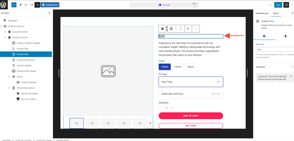Collapse the Group item in List View
Image resolution: width=294 pixels, height=141 pixels.
9,77
